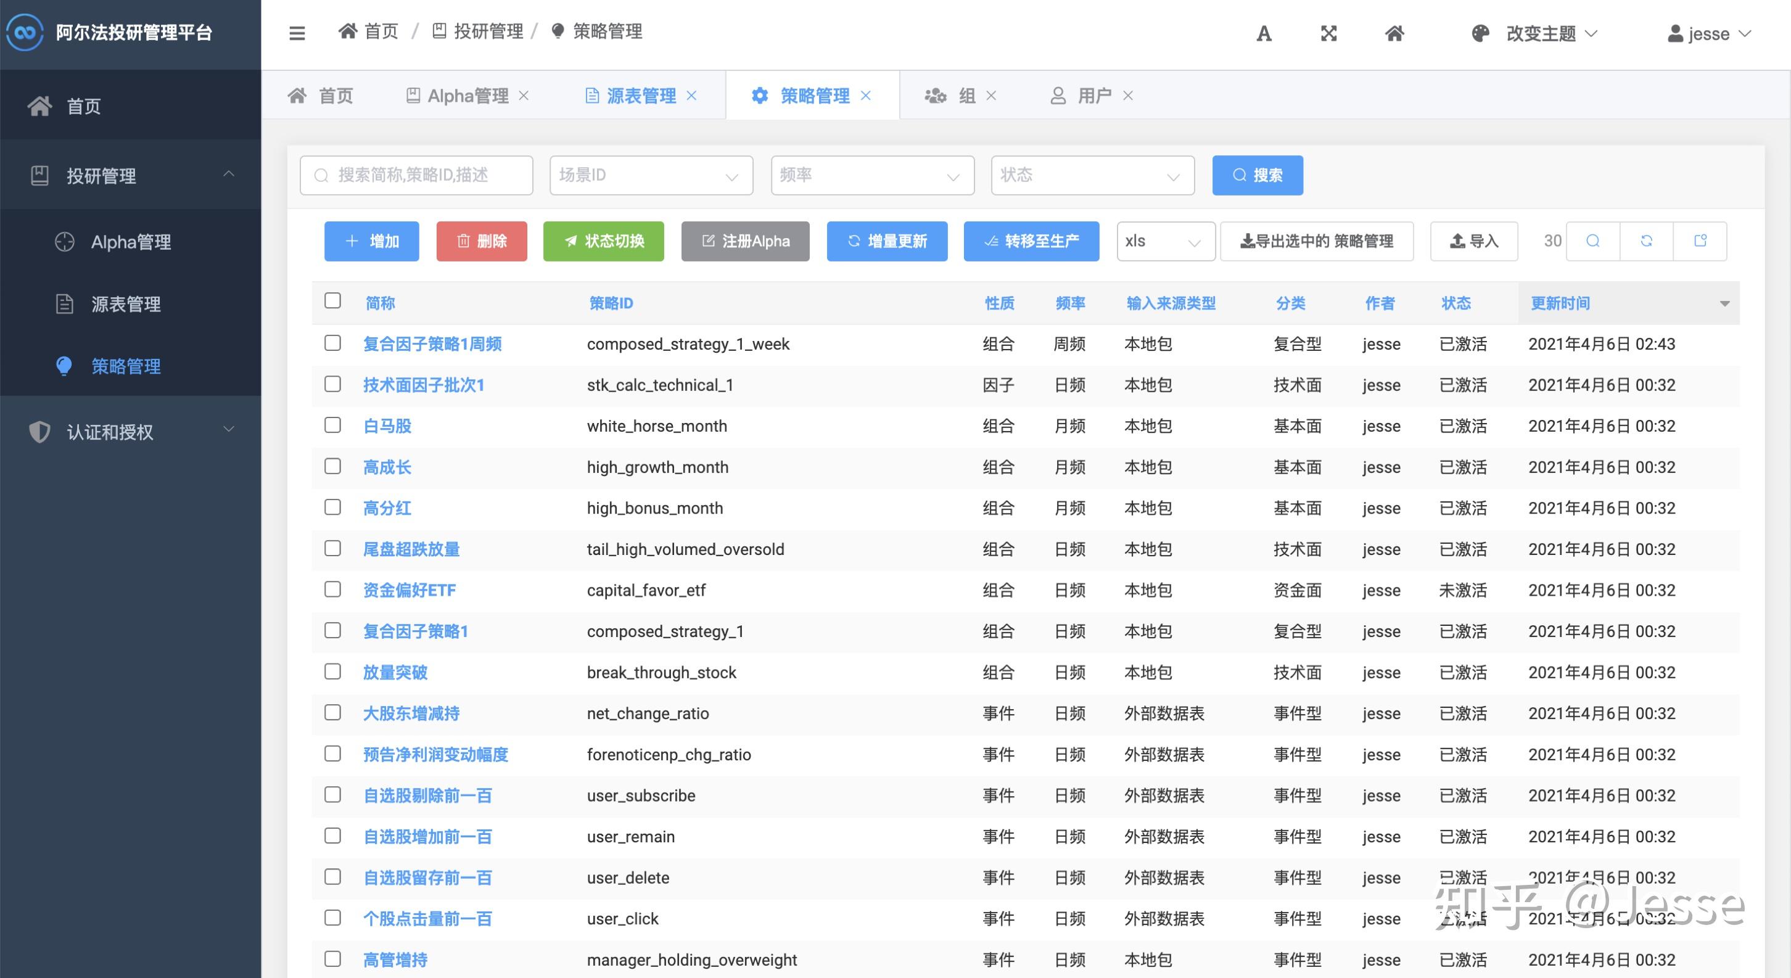Toggle fullscreen using expand arrows icon

(1328, 33)
